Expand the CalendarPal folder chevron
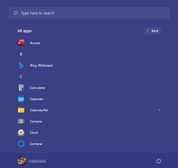The image size is (178, 168). tap(160, 110)
